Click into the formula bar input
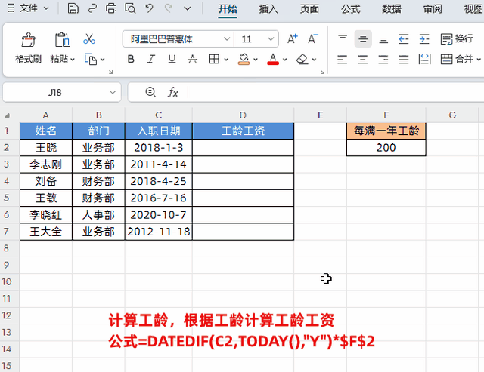The image size is (484, 372). (336, 92)
